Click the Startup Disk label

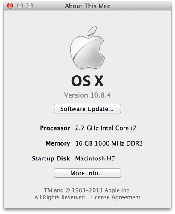51,158
